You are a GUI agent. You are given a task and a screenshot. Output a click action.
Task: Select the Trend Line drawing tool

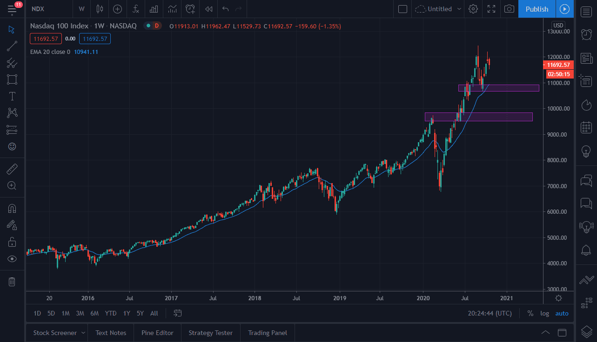pyautogui.click(x=12, y=46)
